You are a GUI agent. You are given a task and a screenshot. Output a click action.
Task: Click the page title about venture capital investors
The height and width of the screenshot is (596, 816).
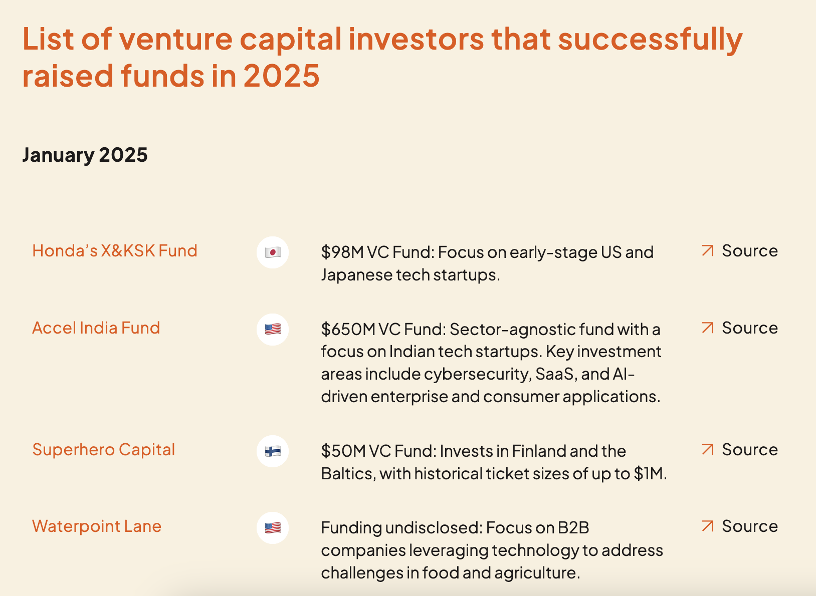pyautogui.click(x=381, y=57)
